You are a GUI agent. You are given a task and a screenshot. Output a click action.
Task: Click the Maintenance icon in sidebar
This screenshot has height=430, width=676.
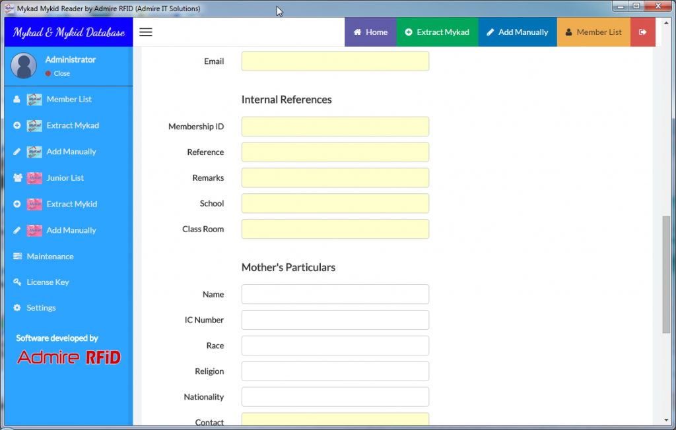[x=18, y=257]
